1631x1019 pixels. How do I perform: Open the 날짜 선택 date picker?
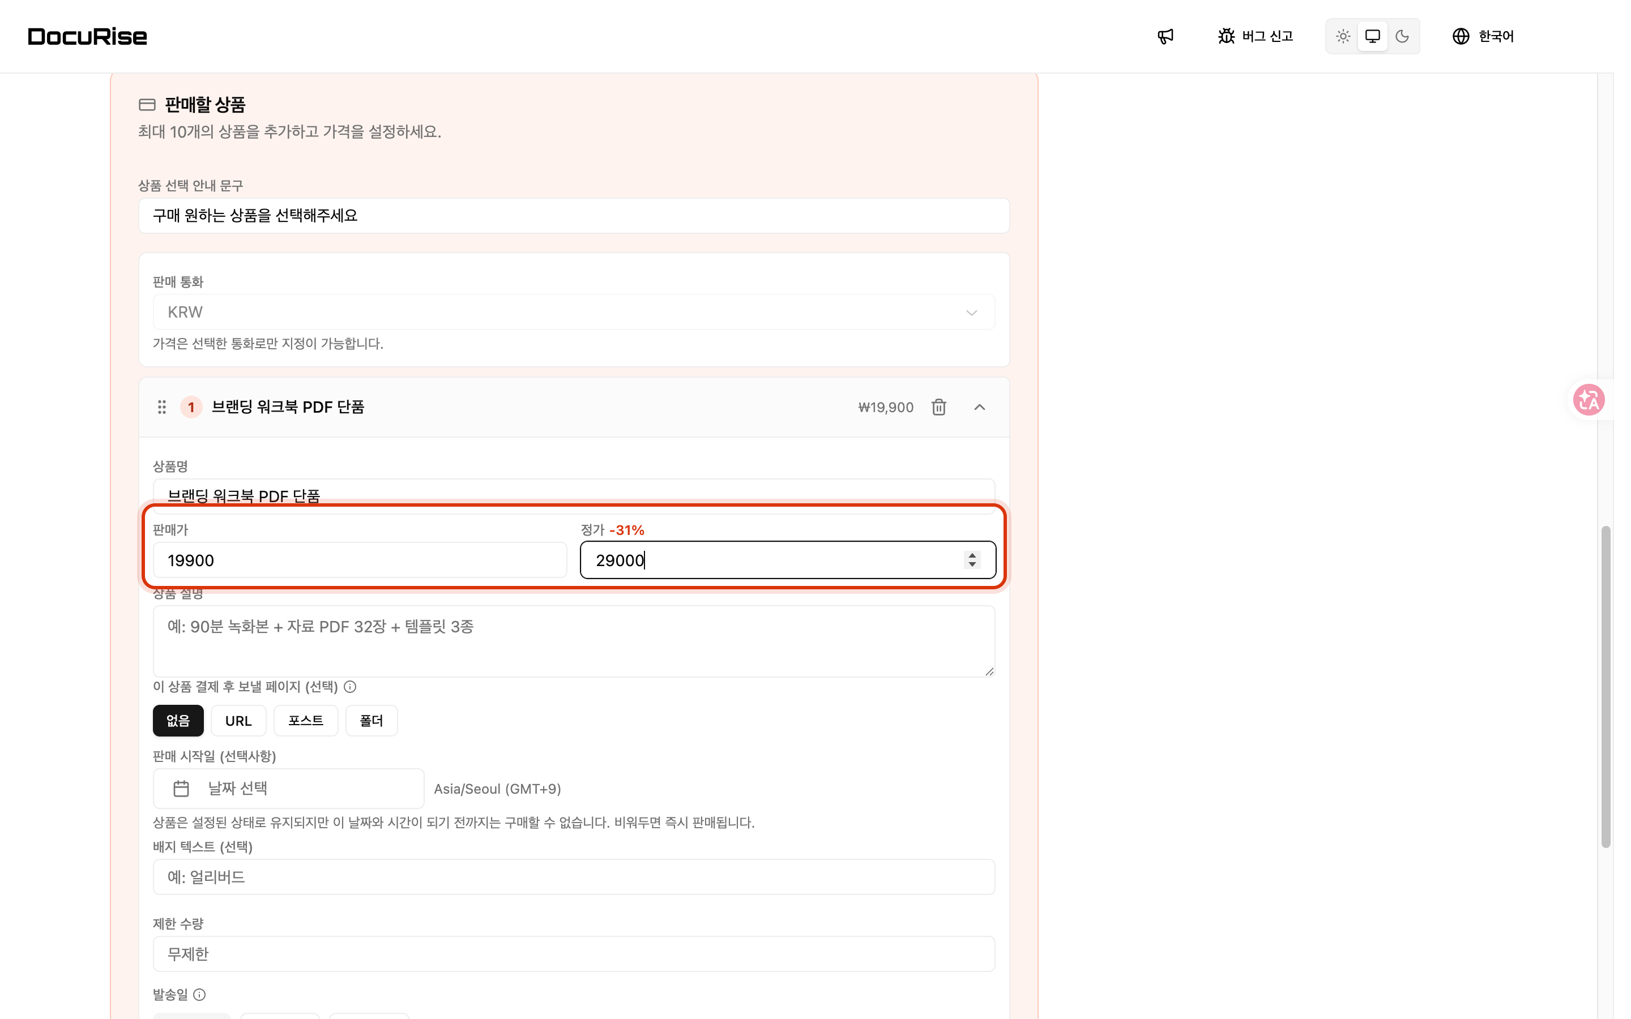[288, 789]
